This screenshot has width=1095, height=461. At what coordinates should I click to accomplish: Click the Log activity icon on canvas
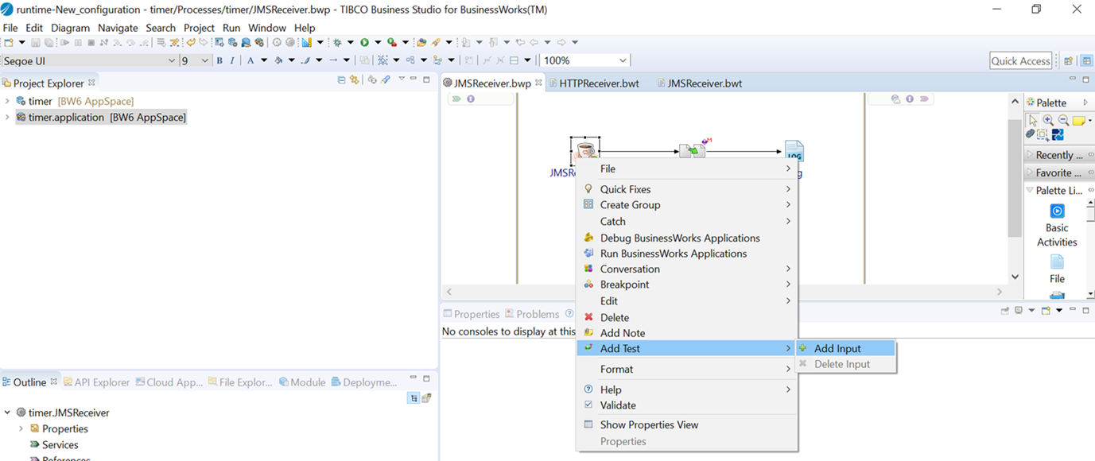794,151
